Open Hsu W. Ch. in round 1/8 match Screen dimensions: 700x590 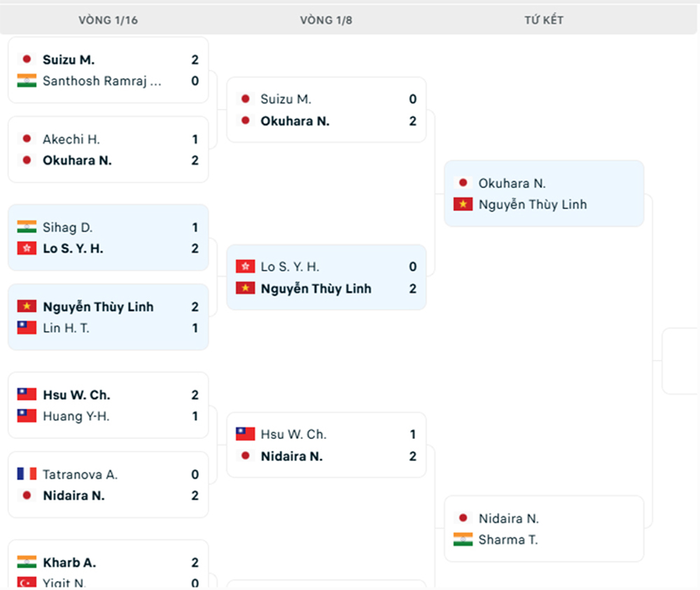click(293, 435)
